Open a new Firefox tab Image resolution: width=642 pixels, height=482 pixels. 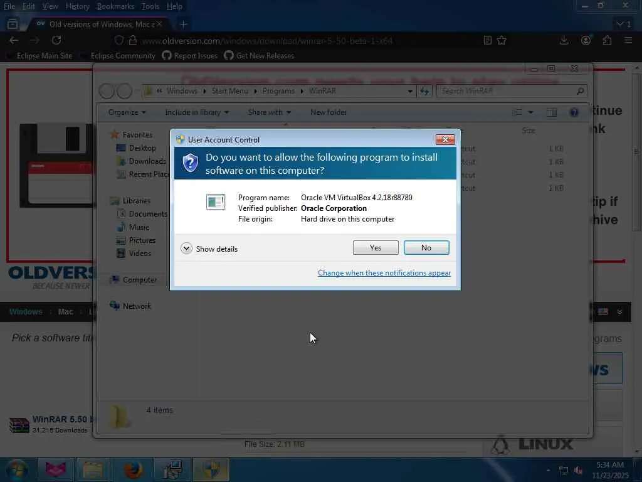tap(184, 24)
